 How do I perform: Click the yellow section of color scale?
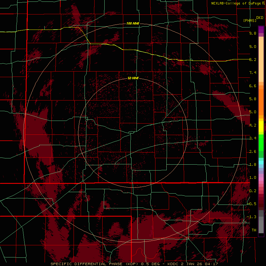261,126
